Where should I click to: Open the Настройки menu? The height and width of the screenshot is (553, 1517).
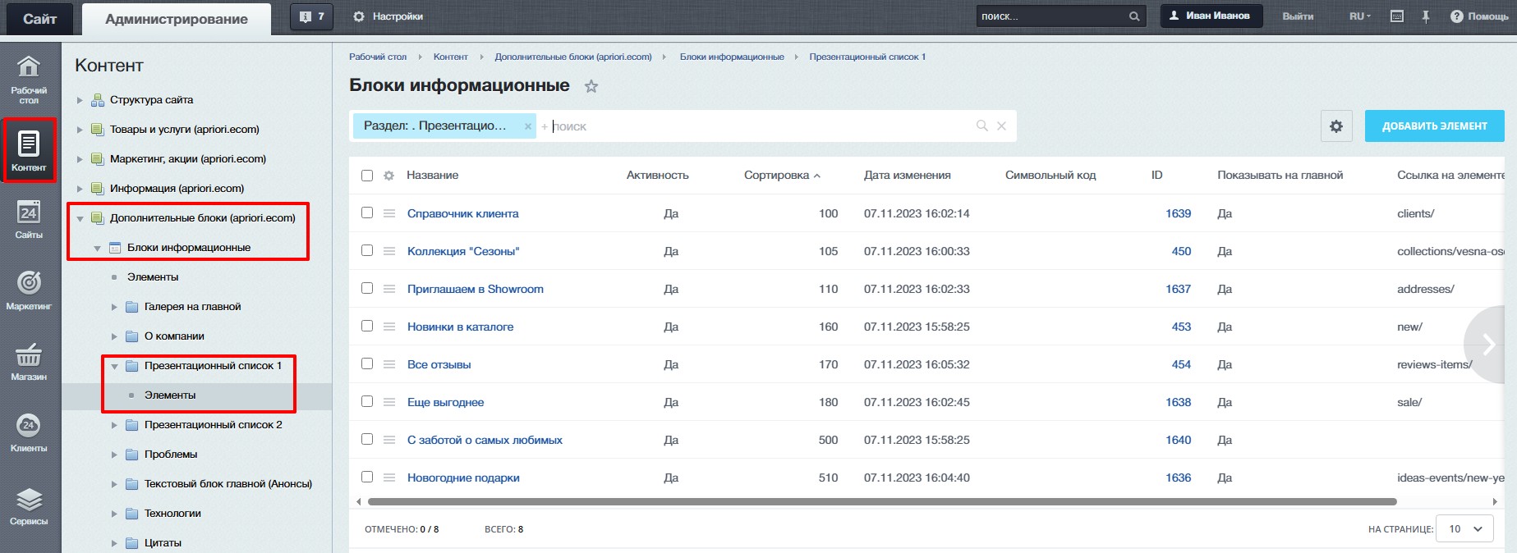pos(388,16)
